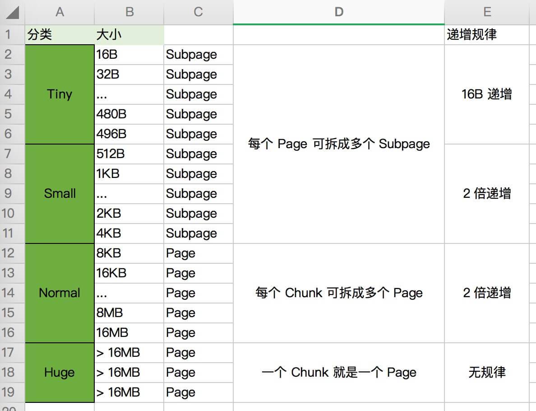This screenshot has height=411, width=536.
Task: Click the green Huge merged cell
Action: click(x=60, y=373)
